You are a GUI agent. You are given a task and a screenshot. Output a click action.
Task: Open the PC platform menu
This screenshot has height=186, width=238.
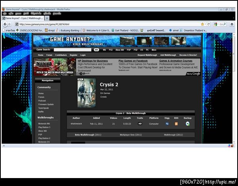tap(147, 50)
